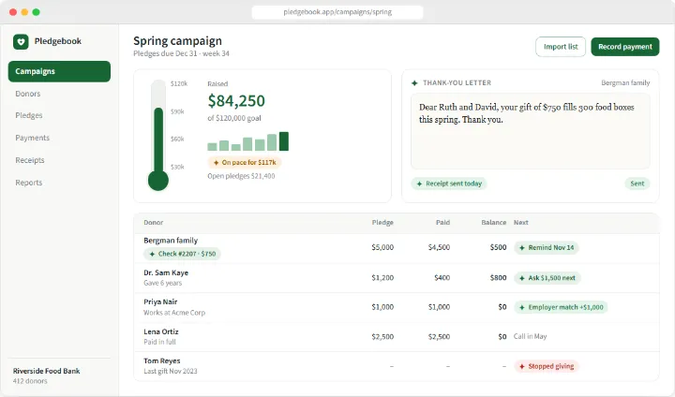Click the browser address bar pledgebook.app/campaigns/spring

(x=337, y=12)
